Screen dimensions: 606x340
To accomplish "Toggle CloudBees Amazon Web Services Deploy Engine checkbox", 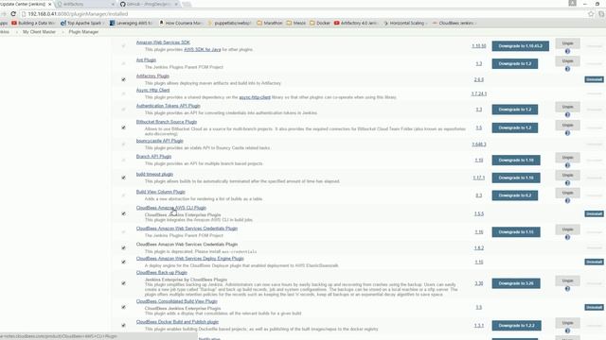I will point(124,263).
